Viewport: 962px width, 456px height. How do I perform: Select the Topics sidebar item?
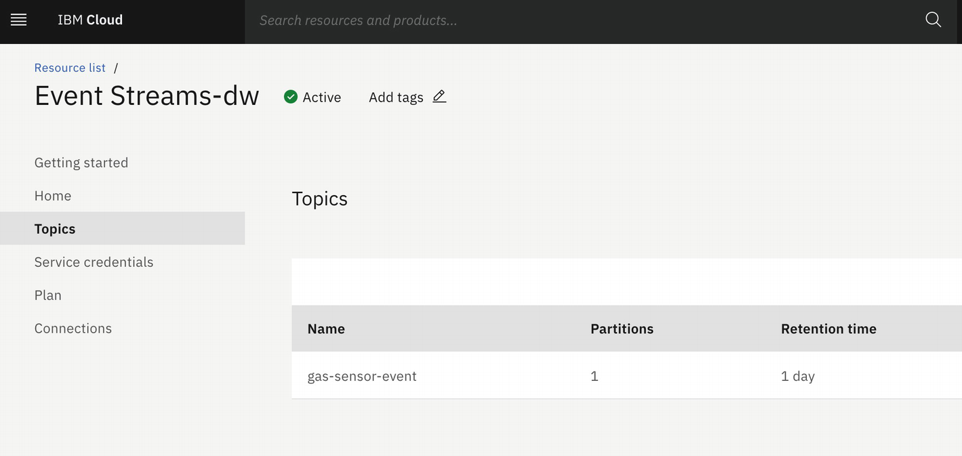click(55, 229)
